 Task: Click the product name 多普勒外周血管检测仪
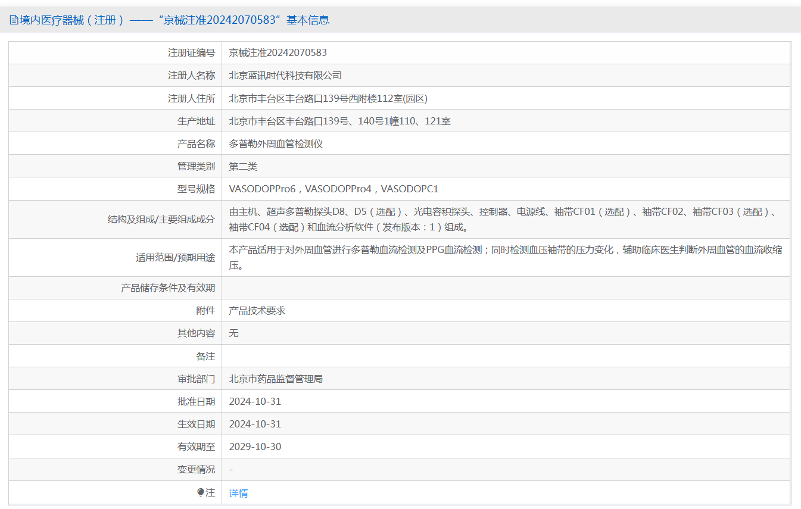click(x=276, y=143)
